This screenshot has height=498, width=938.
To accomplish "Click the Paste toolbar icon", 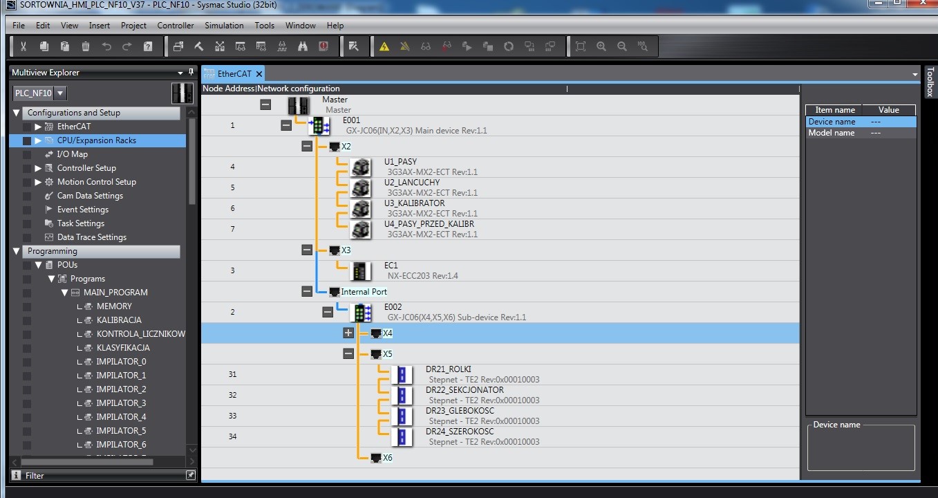I will pos(65,46).
